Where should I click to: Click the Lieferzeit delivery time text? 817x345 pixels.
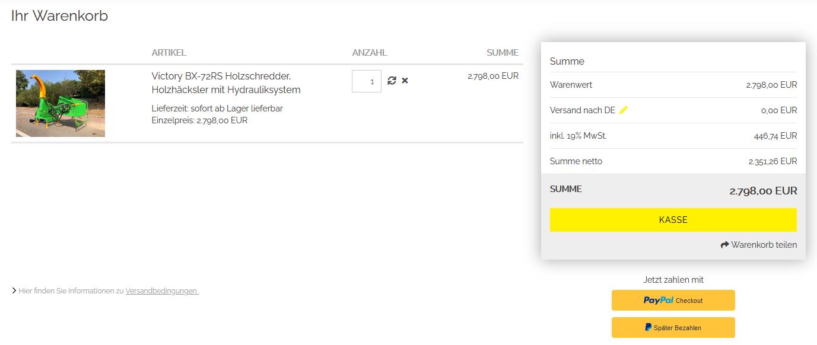click(217, 108)
